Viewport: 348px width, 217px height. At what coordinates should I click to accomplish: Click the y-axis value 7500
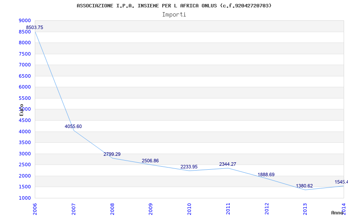pyautogui.click(x=25, y=54)
